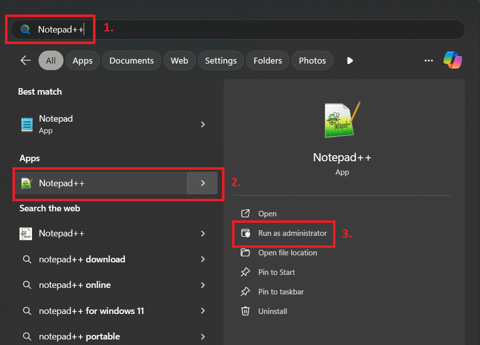Switch to the Documents filter tab
Image resolution: width=480 pixels, height=345 pixels.
(x=131, y=61)
